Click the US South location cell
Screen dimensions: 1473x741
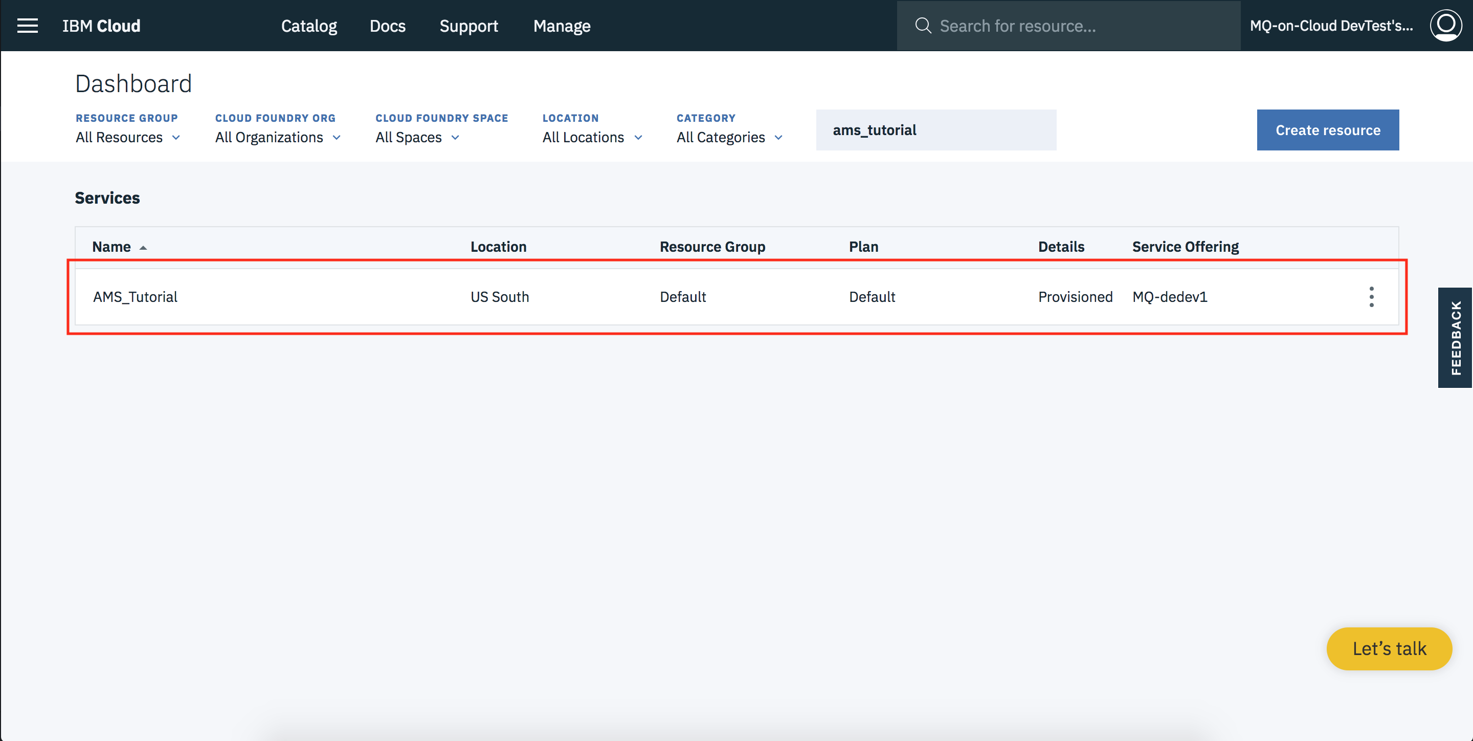point(500,297)
